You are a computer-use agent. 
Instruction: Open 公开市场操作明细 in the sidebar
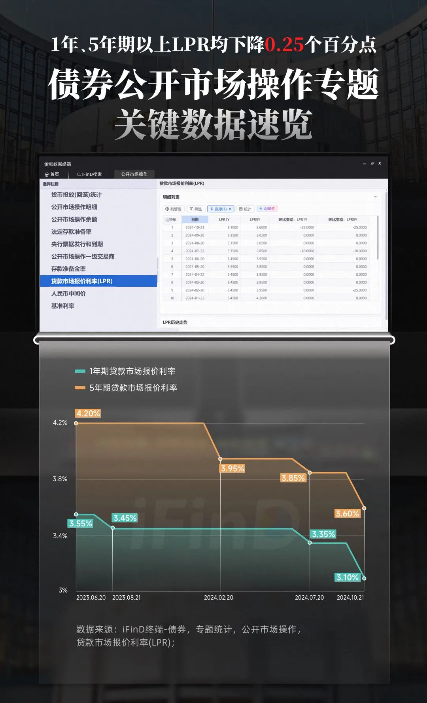click(x=74, y=207)
